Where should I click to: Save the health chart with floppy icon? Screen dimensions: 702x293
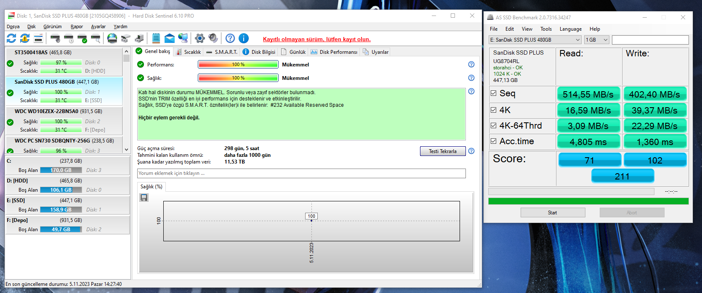point(144,198)
